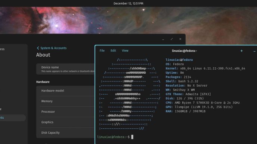Click the Kernel line in terminal output
This screenshot has height=144, width=257.
205,68
